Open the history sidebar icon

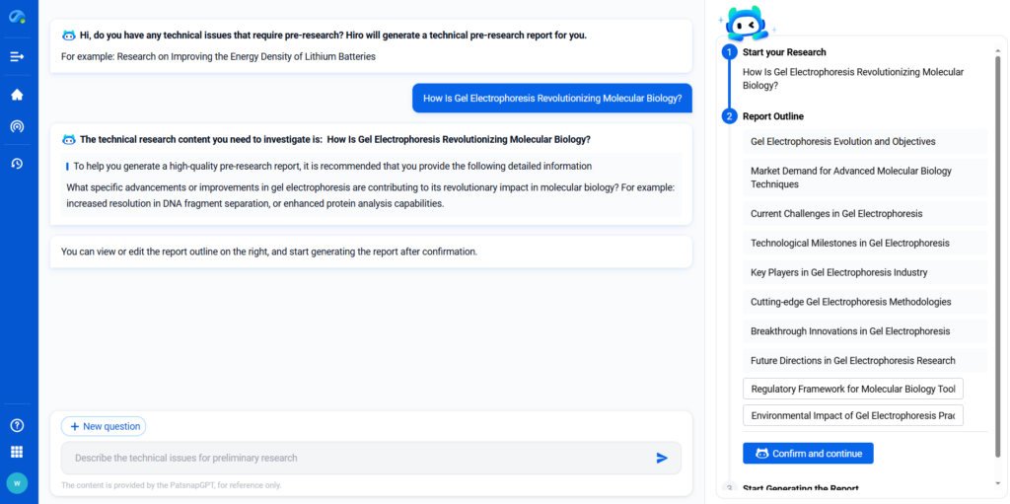pyautogui.click(x=17, y=163)
